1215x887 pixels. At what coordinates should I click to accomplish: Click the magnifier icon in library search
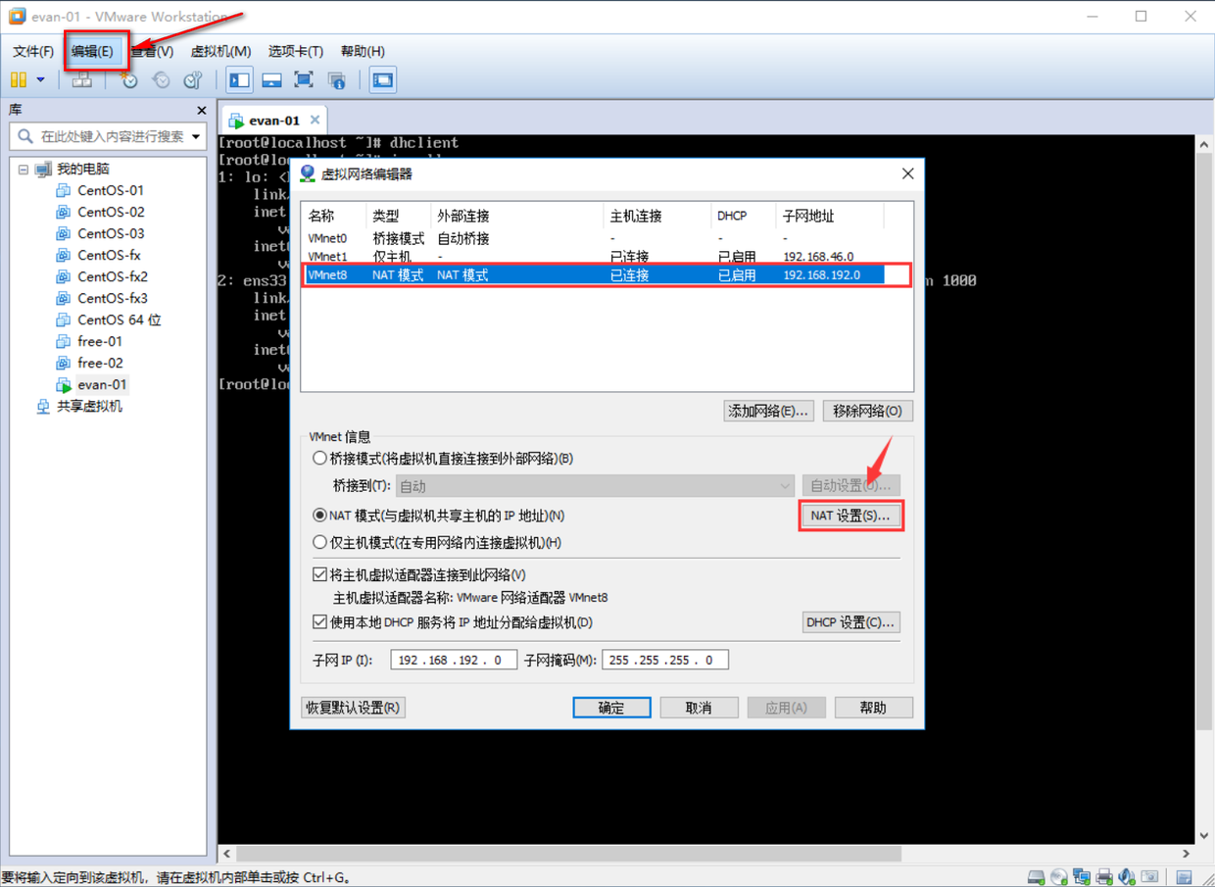[x=25, y=136]
